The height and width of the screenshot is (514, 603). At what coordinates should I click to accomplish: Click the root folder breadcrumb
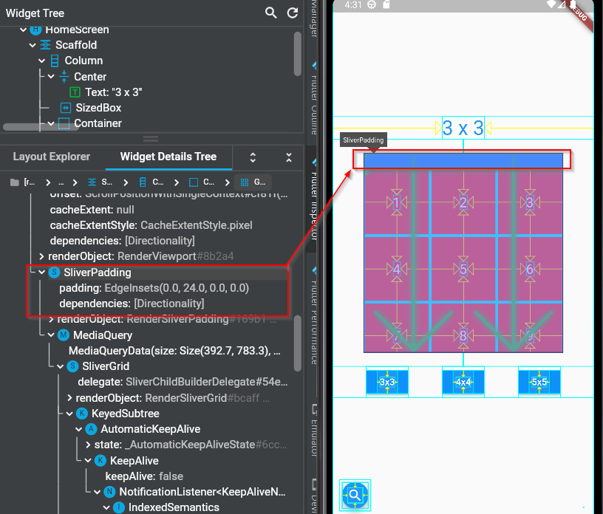point(23,182)
